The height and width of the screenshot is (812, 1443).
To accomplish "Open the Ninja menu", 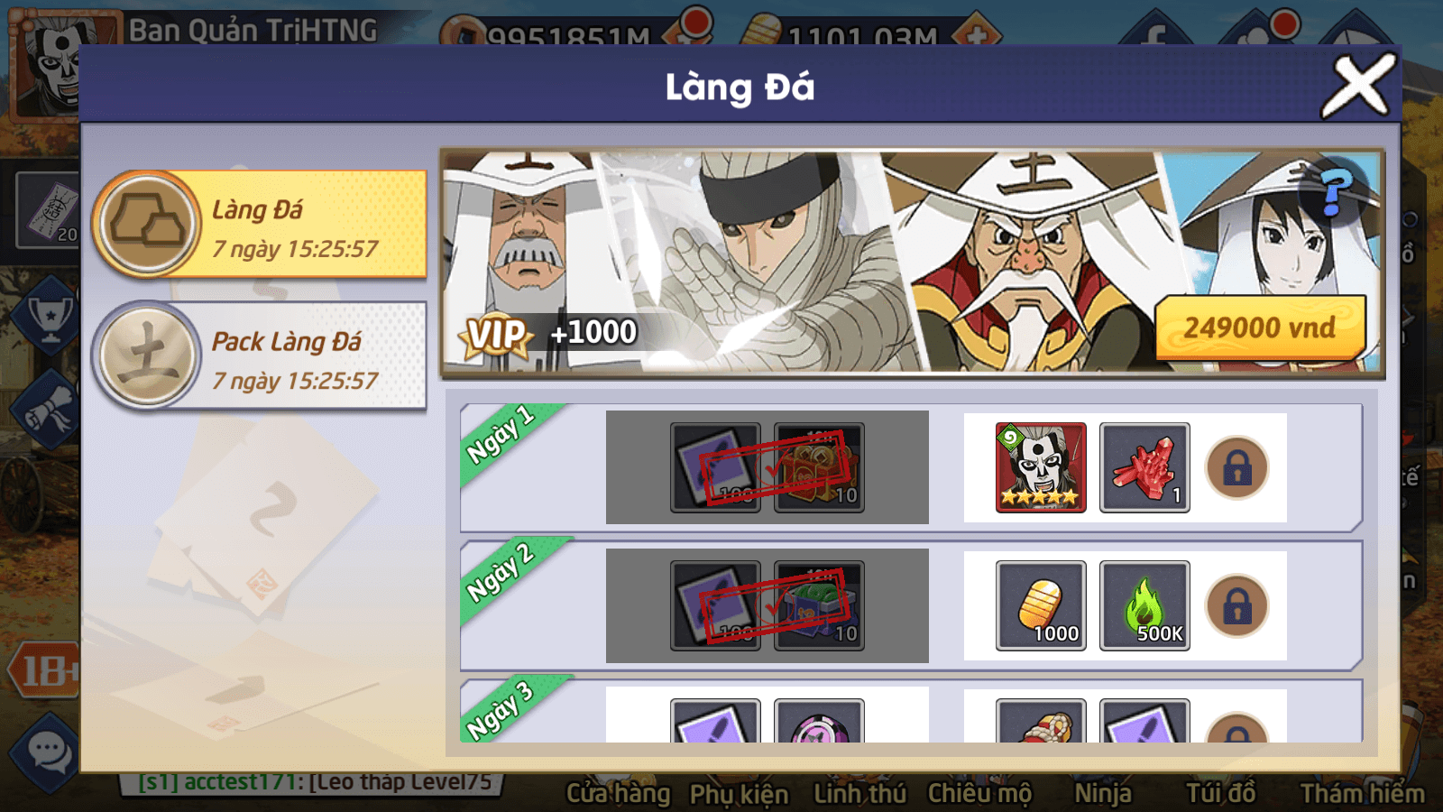I will [x=1103, y=793].
